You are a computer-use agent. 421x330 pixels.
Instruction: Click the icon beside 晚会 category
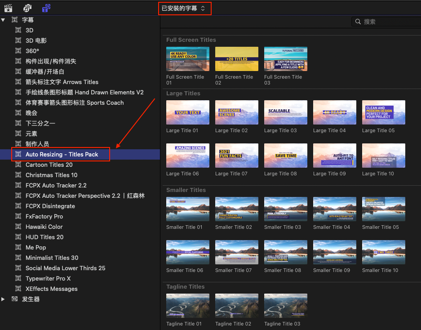[18, 113]
